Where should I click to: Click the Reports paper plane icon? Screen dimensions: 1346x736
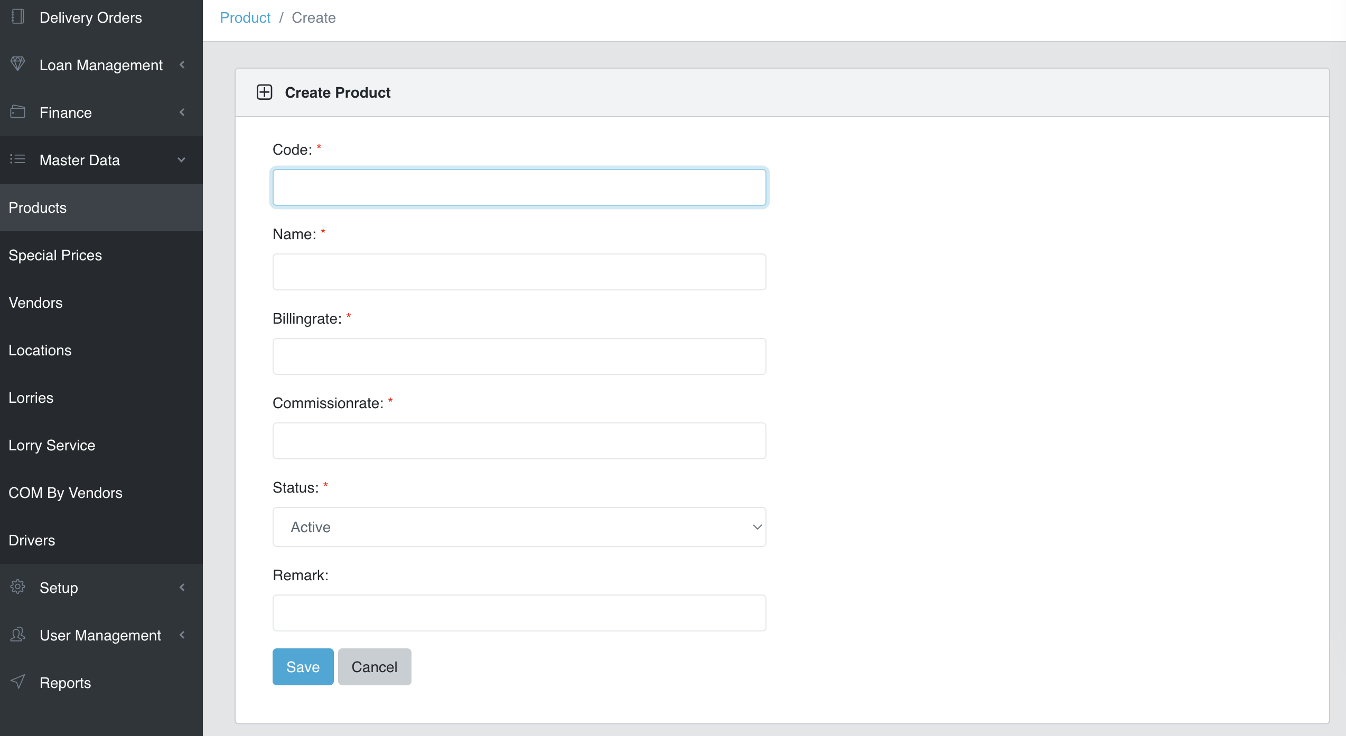click(x=18, y=682)
